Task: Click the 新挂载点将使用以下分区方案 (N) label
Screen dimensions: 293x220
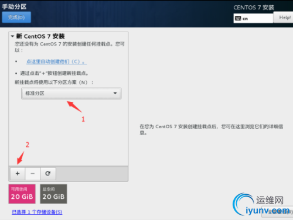Action: (x=54, y=82)
